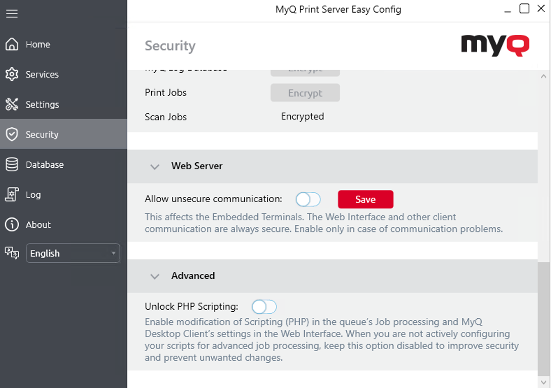Click the red Save button
This screenshot has width=551, height=388.
[x=365, y=200]
